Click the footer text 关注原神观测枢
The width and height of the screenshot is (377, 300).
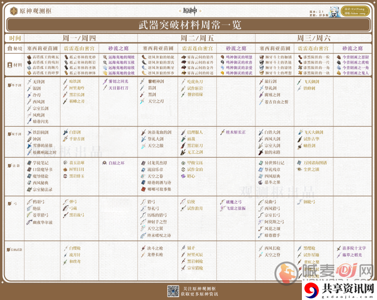pyautogui.click(x=200, y=288)
